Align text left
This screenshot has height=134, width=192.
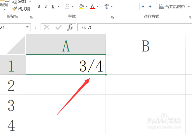click(120, 6)
